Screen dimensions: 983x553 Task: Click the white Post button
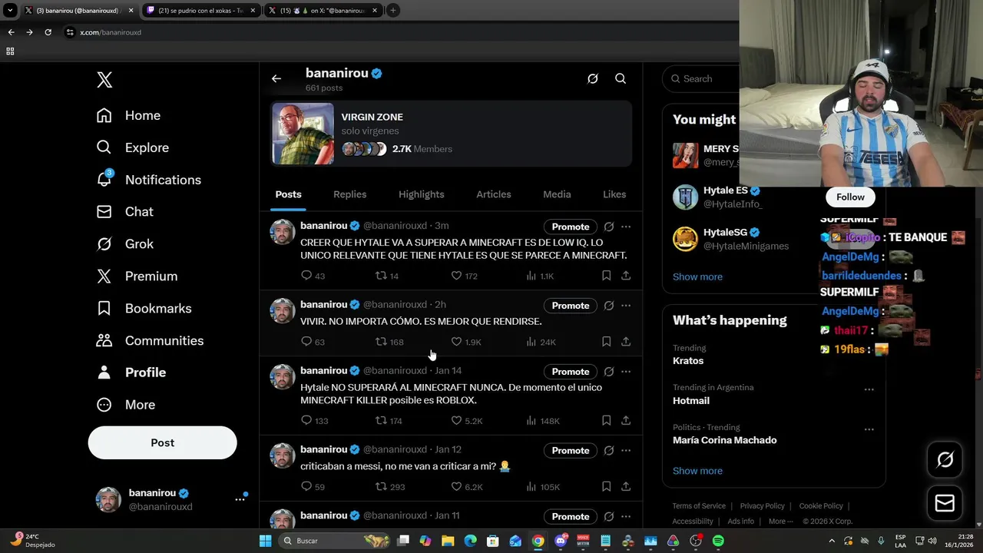pyautogui.click(x=162, y=442)
